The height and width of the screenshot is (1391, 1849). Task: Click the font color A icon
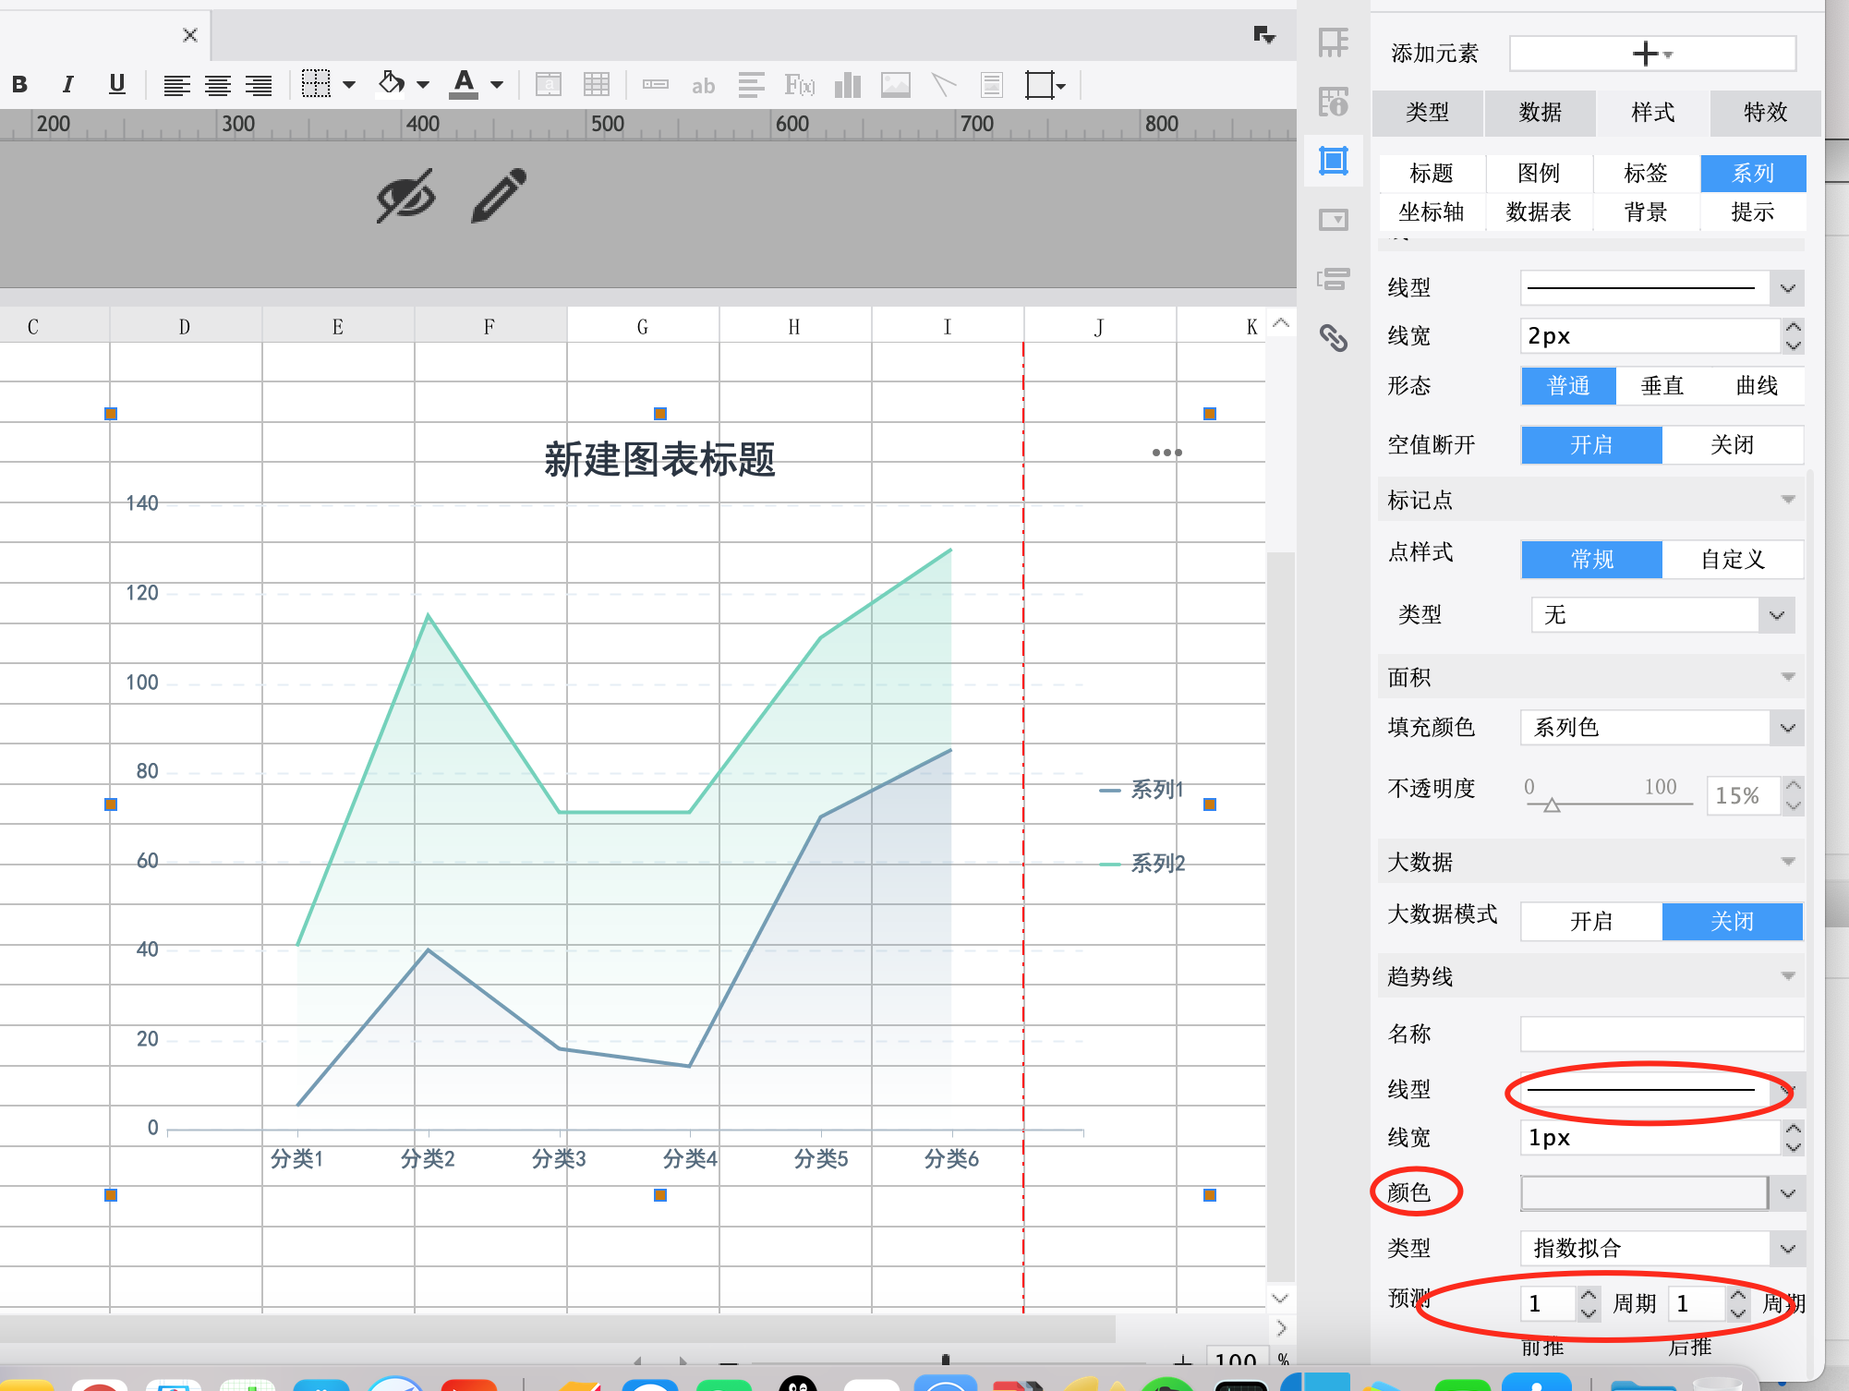pos(464,84)
